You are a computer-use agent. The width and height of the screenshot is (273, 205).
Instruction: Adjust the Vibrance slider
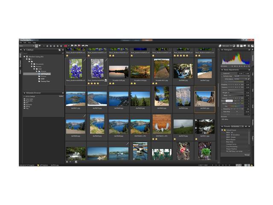click(x=236, y=103)
